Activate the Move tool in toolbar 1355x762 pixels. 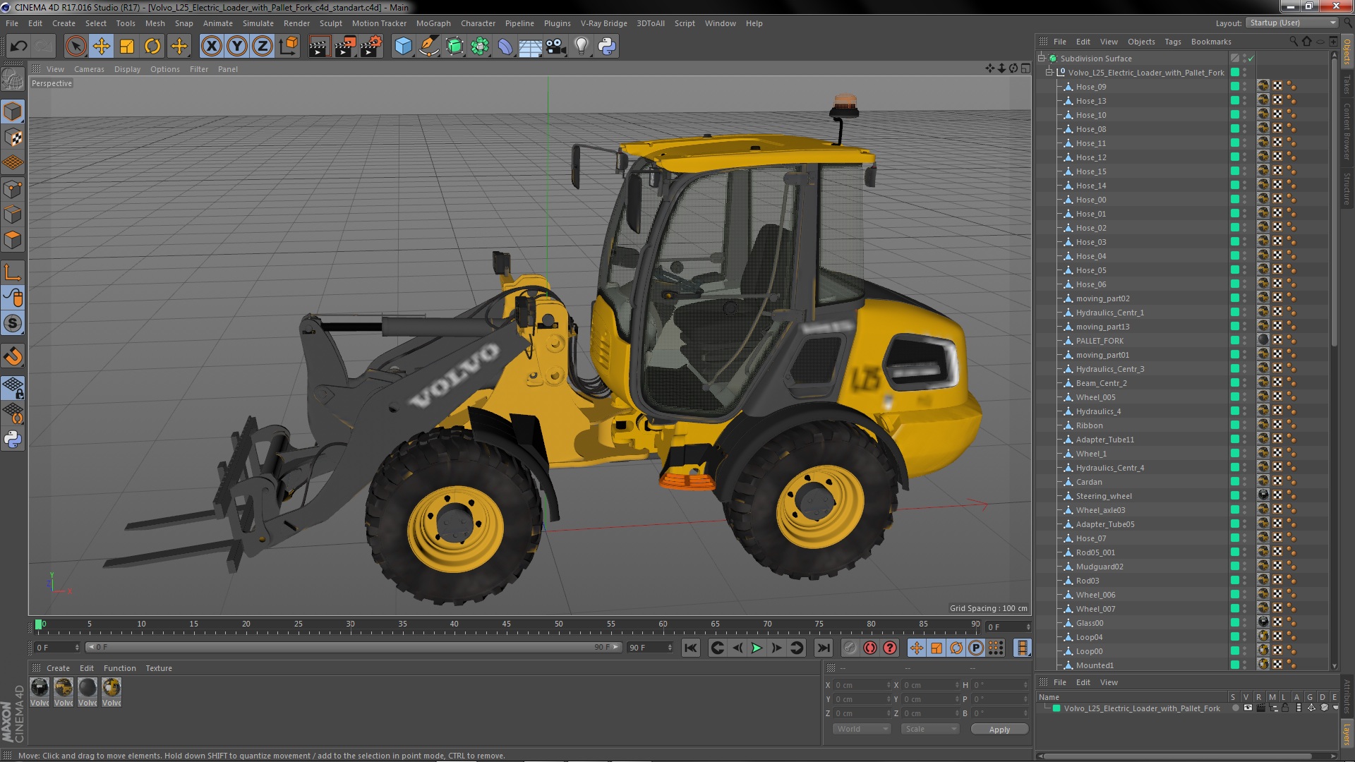(x=102, y=47)
